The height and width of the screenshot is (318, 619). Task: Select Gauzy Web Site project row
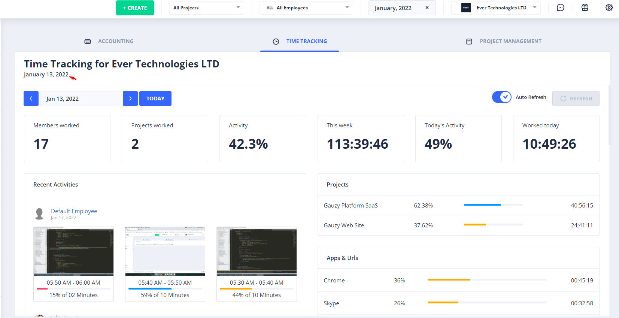pos(458,225)
